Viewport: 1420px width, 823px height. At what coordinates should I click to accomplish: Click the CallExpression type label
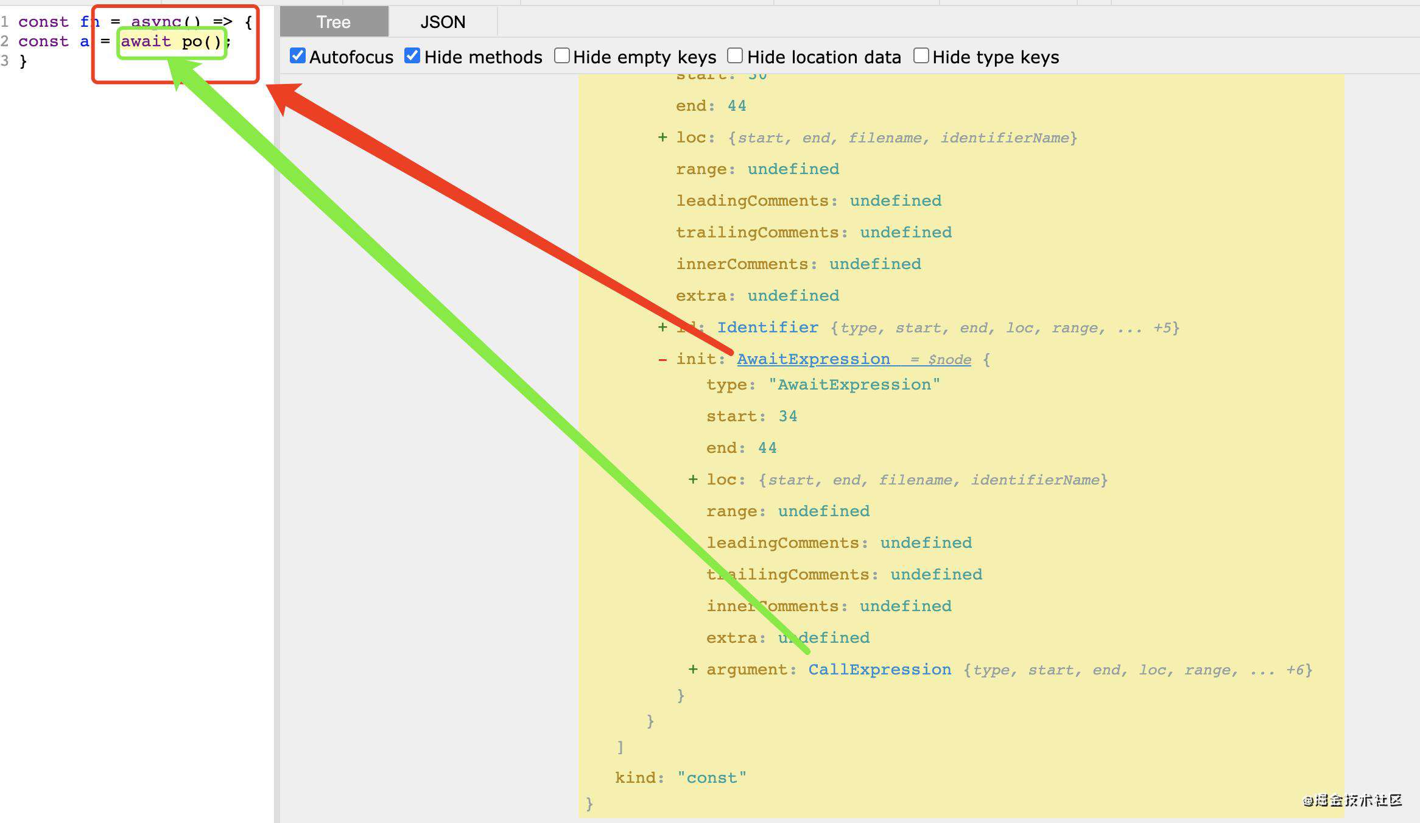[x=880, y=670]
